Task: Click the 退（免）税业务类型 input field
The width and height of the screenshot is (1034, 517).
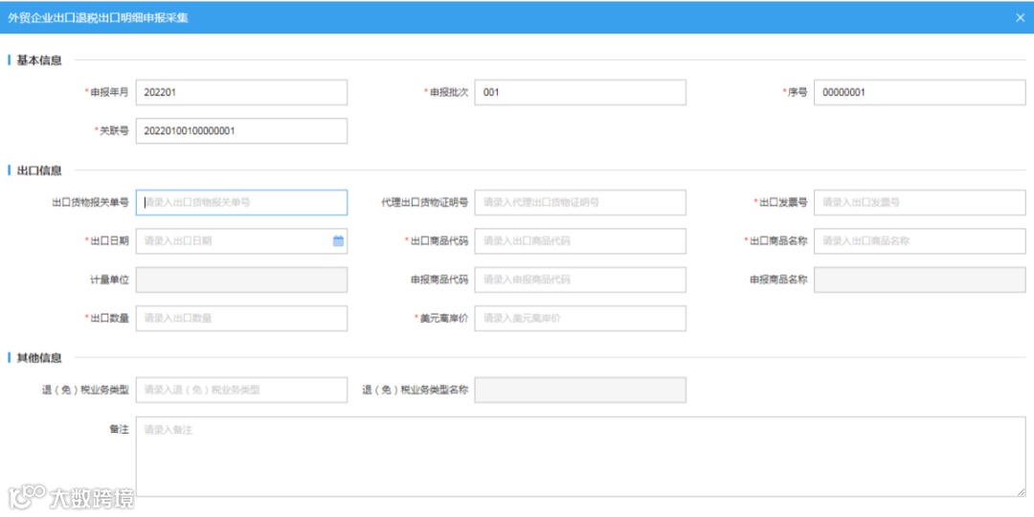Action: [x=241, y=390]
